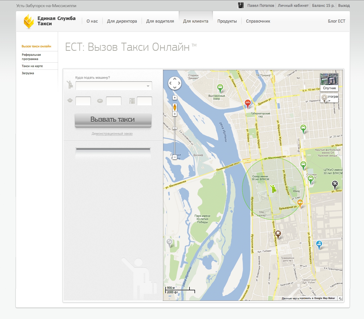Open the Для директора menu item
Viewport: 364px width, 319px height.
point(122,21)
